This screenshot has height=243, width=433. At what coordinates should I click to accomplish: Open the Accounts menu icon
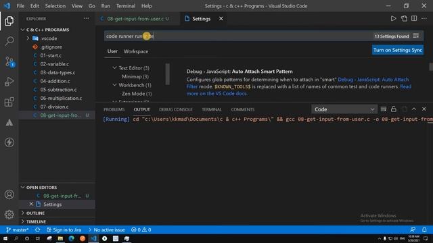point(9,194)
